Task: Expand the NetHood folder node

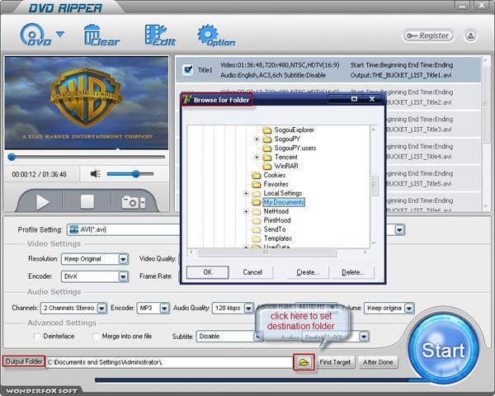Action: 246,211
